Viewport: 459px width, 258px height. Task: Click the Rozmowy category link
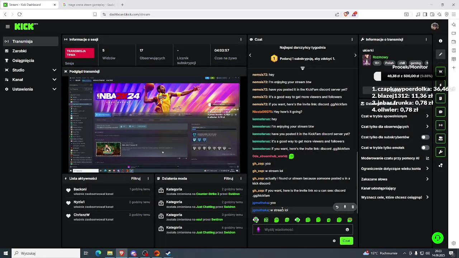380,57
